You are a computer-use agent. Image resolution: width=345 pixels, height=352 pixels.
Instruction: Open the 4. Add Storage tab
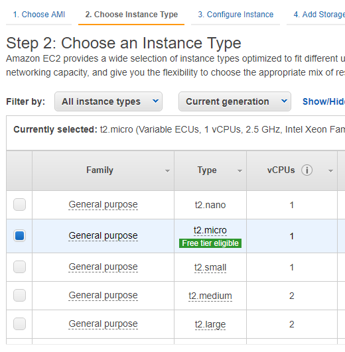[319, 15]
